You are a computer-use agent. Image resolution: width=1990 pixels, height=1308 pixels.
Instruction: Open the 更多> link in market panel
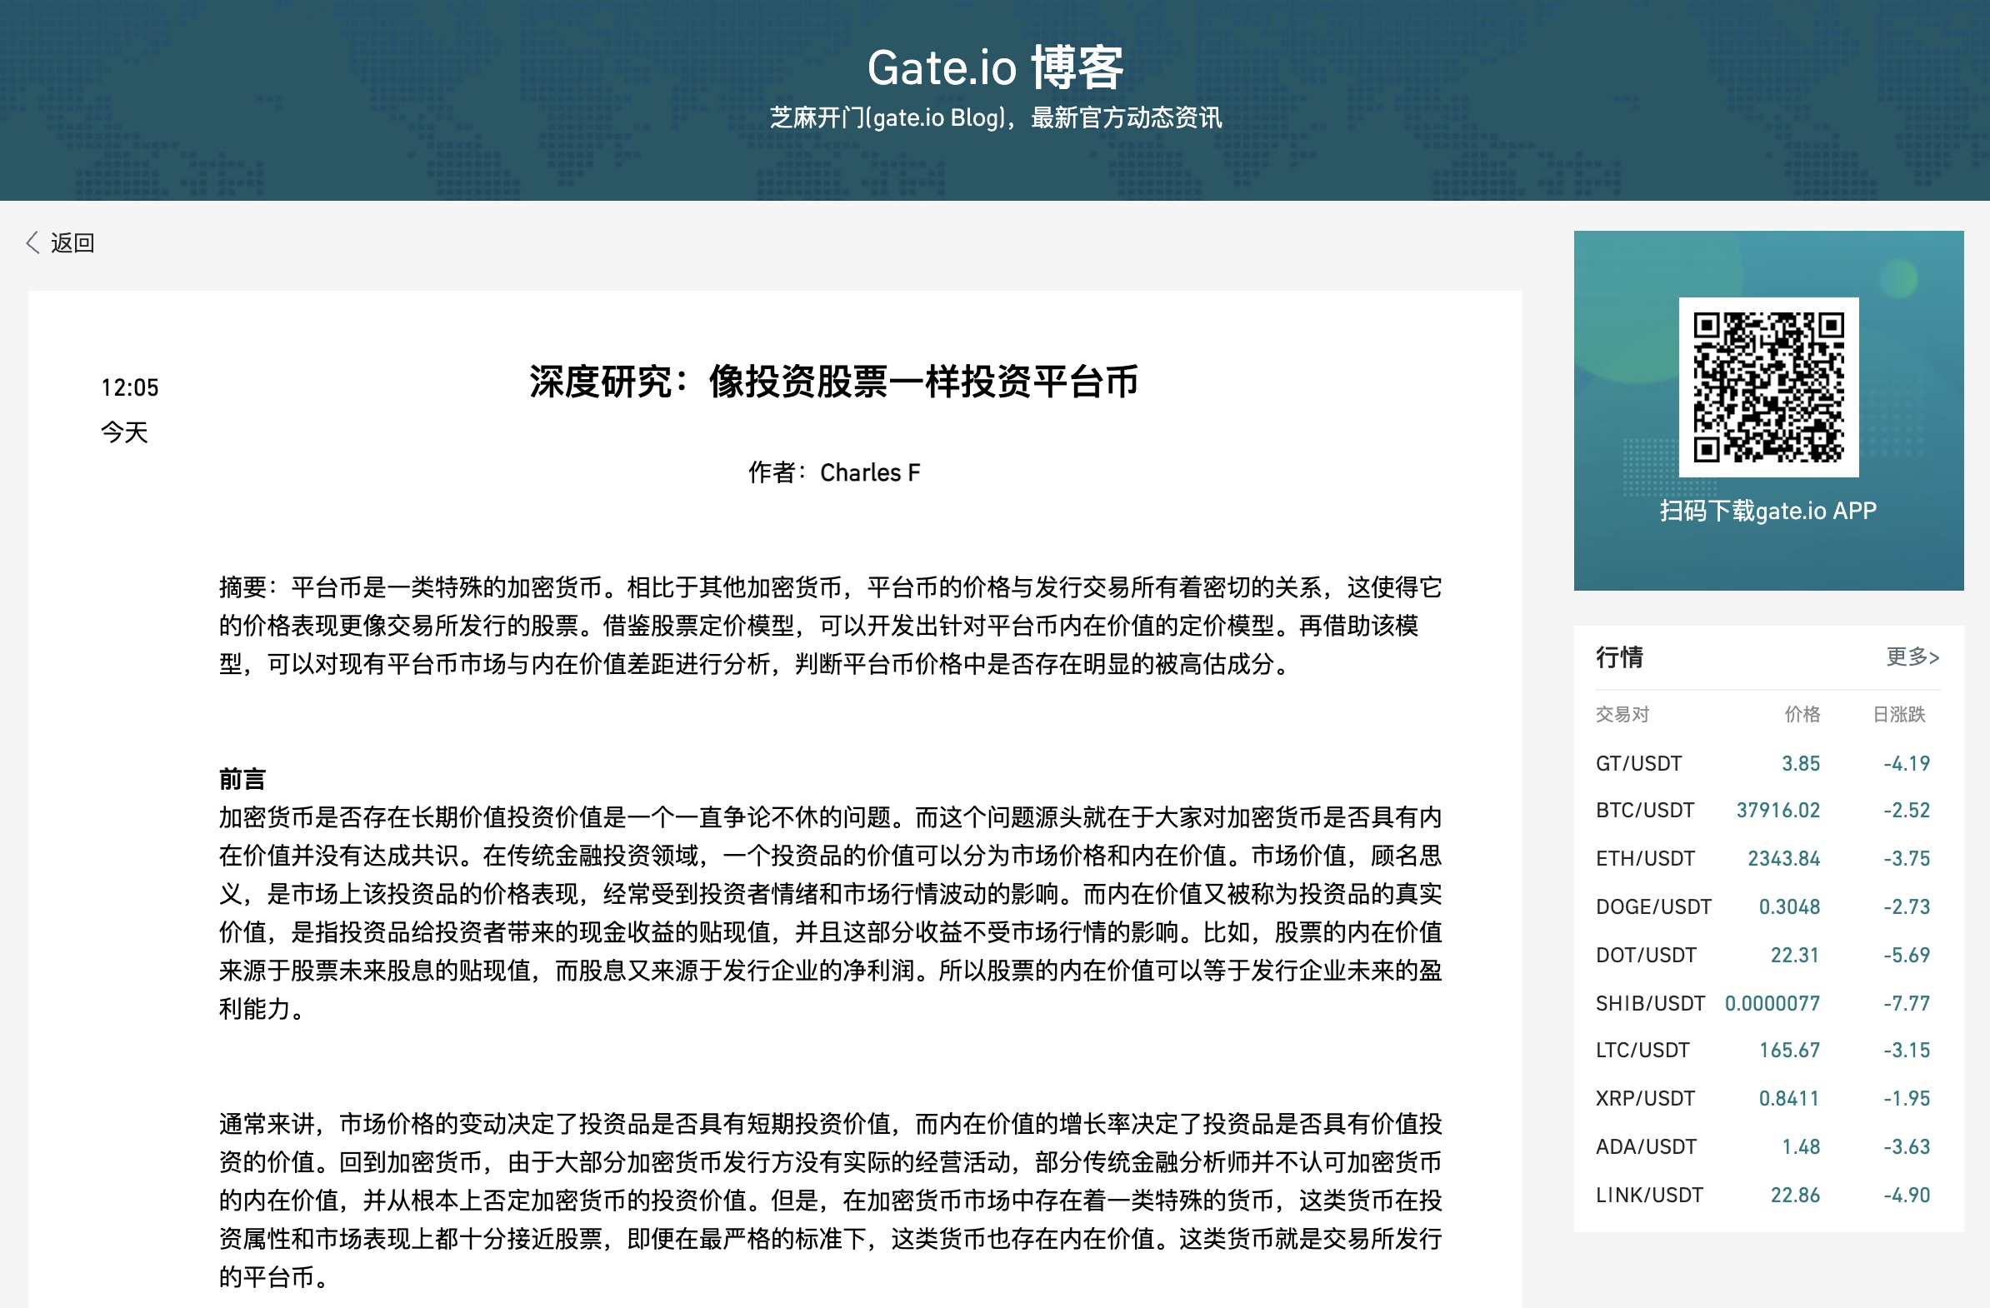1912,657
